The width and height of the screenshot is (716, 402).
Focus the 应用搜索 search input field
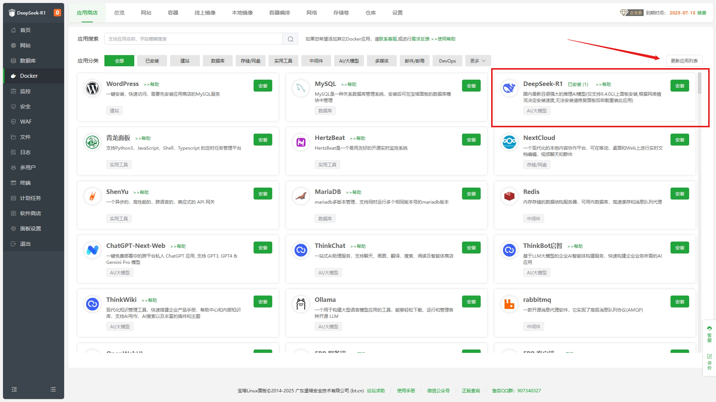[x=194, y=39]
